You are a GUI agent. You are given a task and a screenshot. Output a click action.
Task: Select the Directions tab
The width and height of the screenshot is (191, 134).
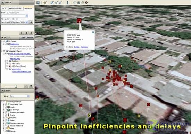coord(28,9)
